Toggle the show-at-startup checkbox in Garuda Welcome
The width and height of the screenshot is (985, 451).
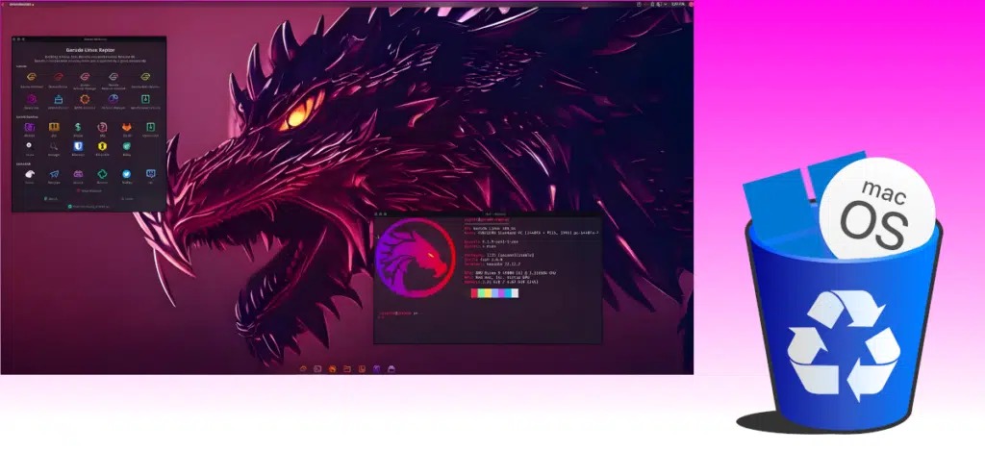[x=69, y=206]
